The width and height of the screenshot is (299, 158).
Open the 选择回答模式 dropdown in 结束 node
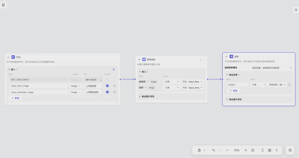(272, 68)
